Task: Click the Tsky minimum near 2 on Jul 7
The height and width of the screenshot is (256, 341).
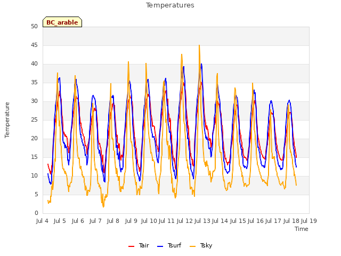Action: pos(103,206)
